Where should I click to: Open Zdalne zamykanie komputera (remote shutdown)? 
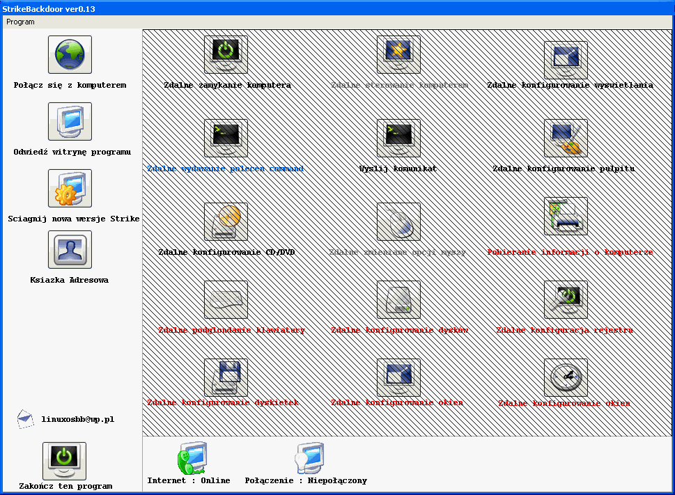[225, 54]
